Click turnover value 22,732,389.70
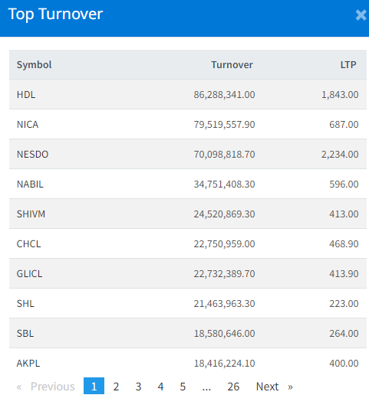The width and height of the screenshot is (369, 408). (x=224, y=274)
